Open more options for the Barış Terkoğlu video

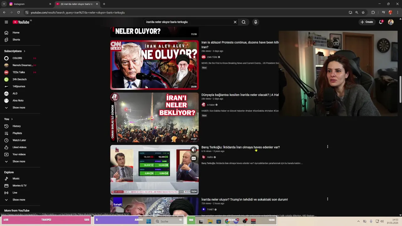coord(328,147)
